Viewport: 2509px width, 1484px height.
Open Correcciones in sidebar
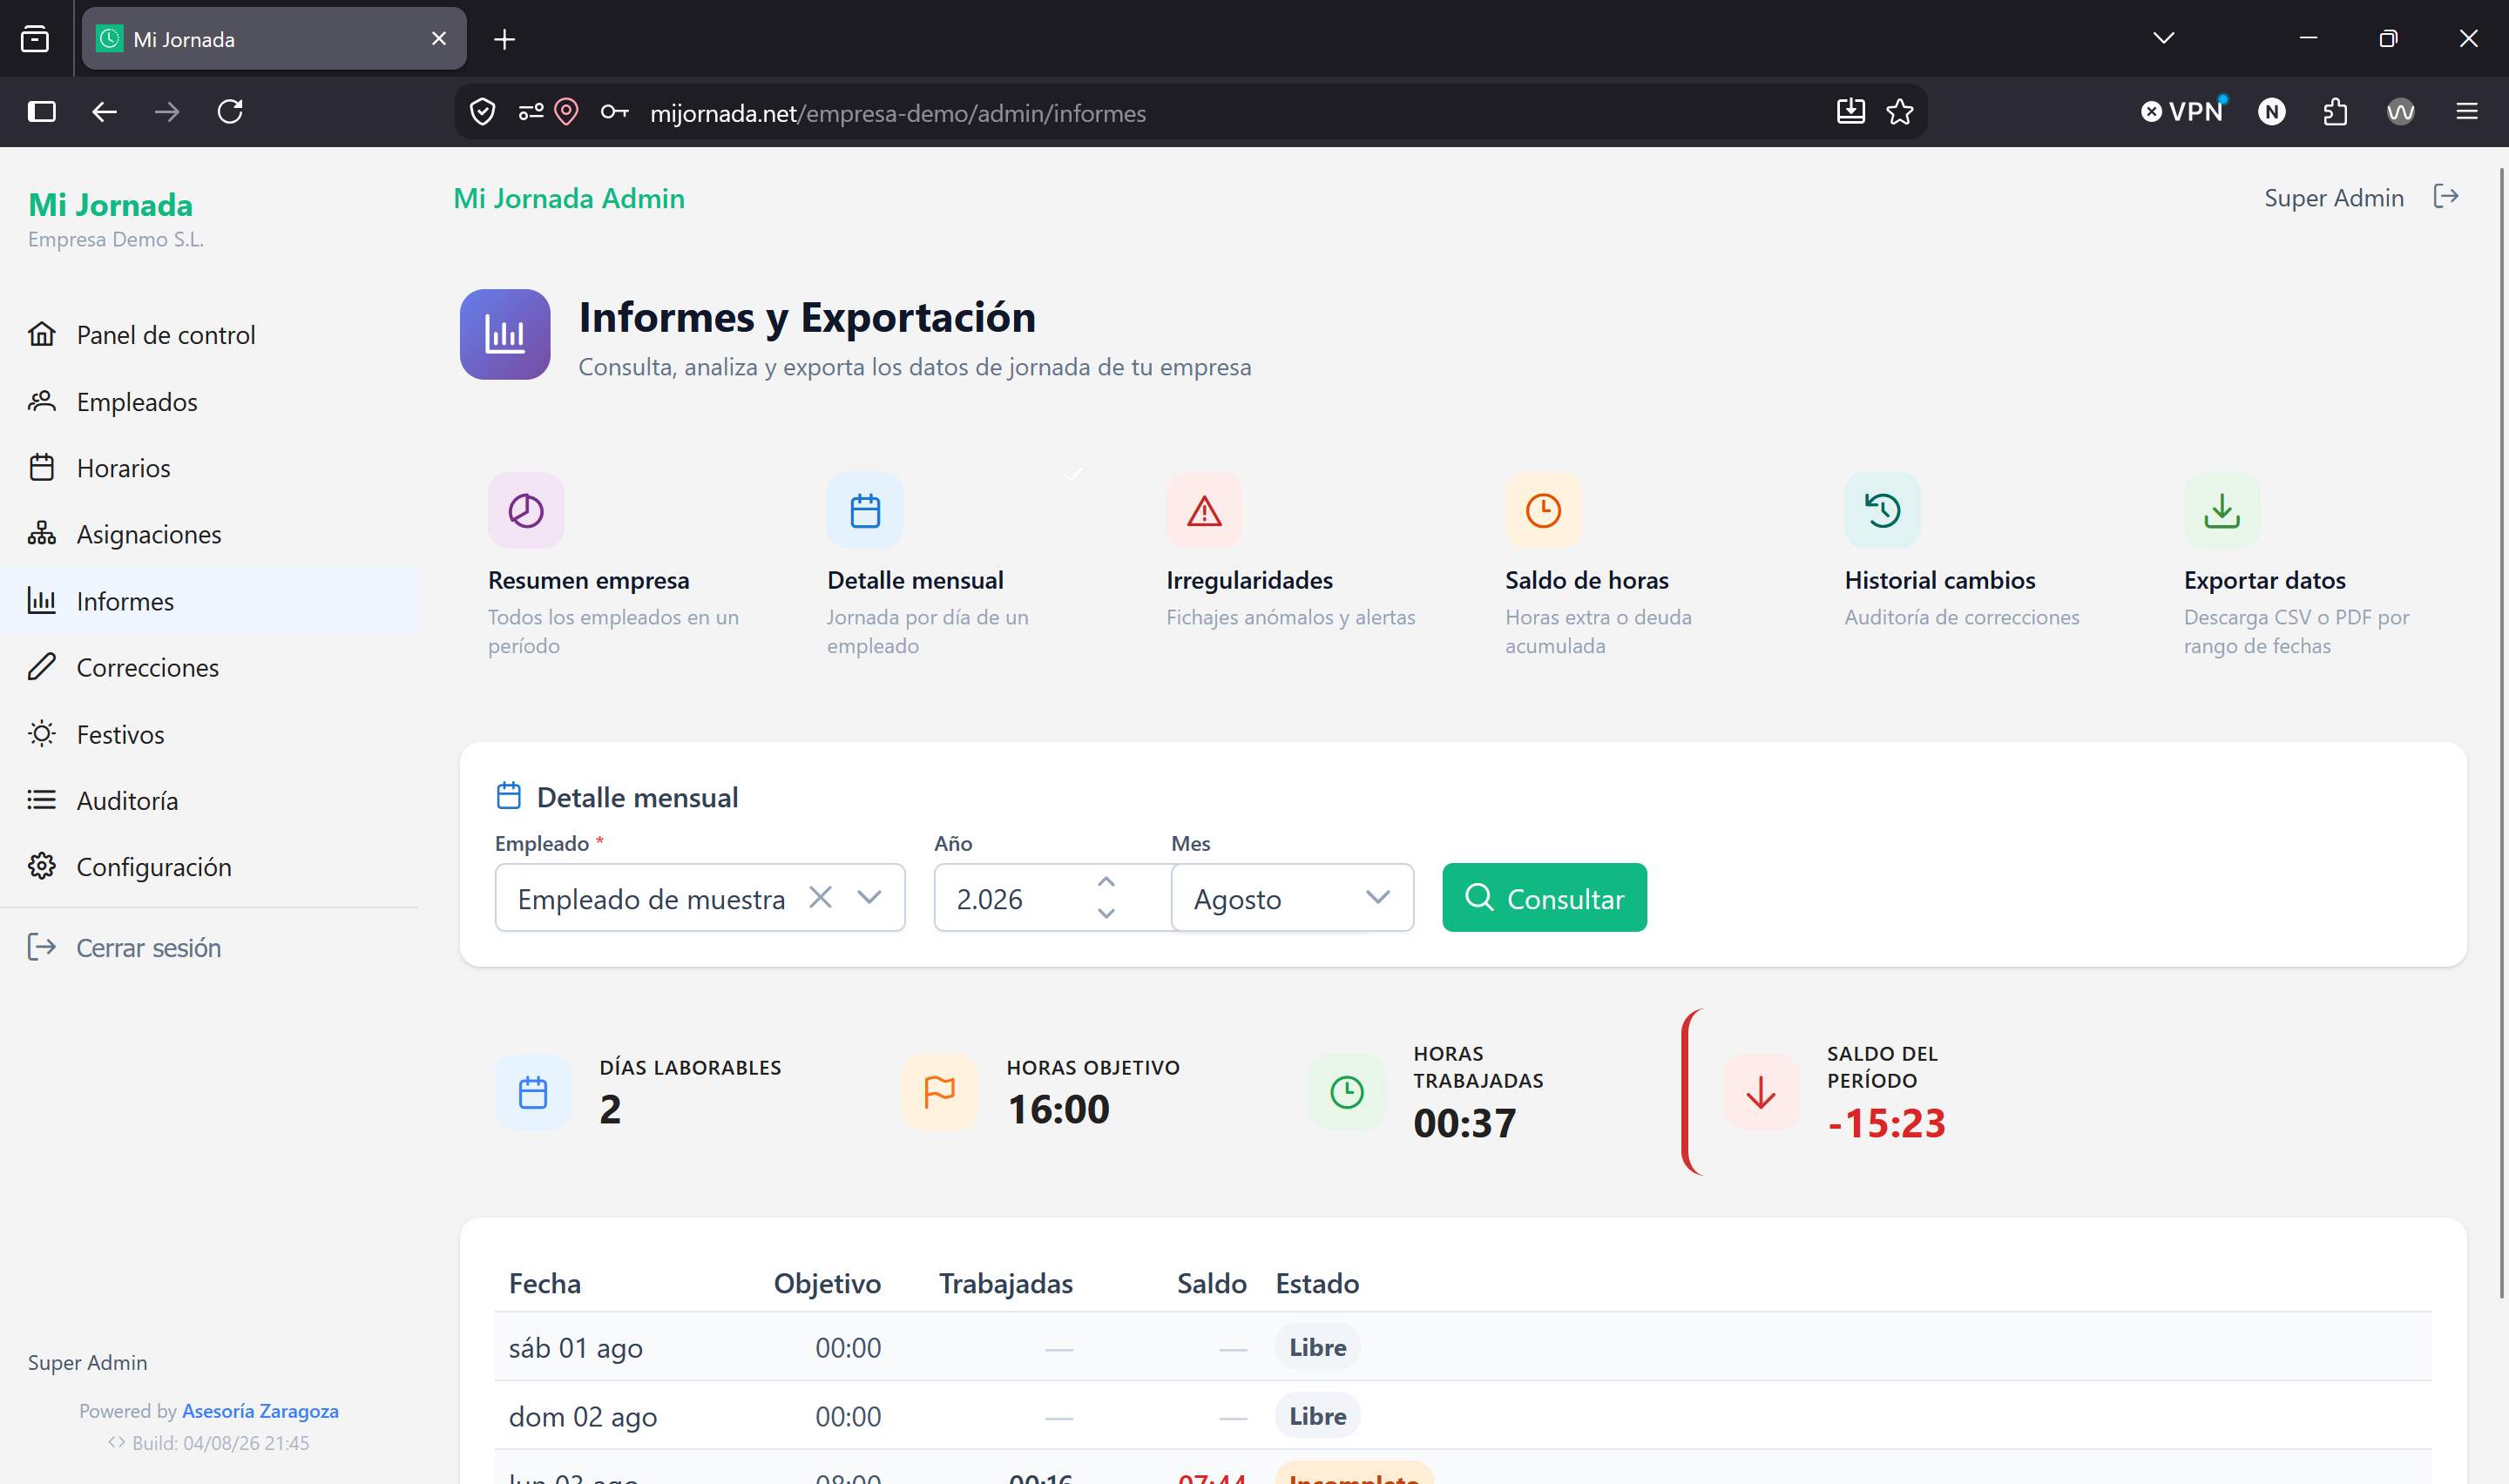pyautogui.click(x=209, y=667)
